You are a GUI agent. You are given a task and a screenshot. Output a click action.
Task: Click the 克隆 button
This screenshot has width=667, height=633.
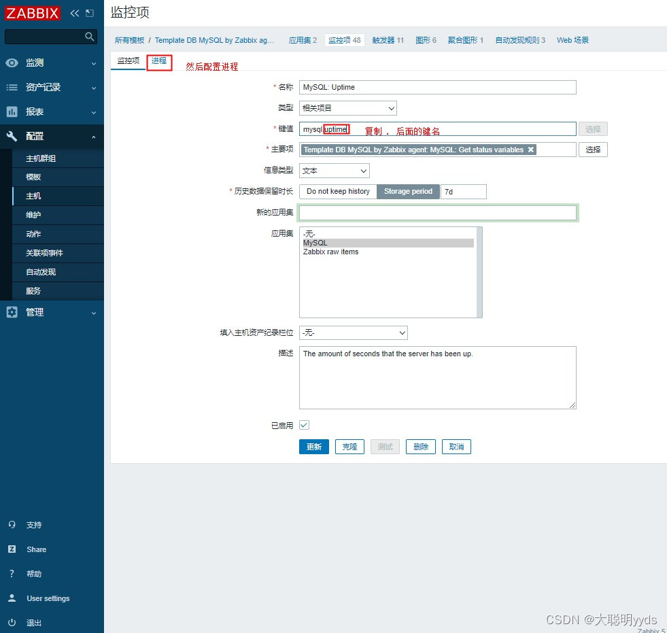pyautogui.click(x=349, y=447)
